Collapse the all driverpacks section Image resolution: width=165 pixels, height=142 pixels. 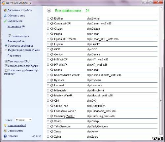click(x=49, y=11)
